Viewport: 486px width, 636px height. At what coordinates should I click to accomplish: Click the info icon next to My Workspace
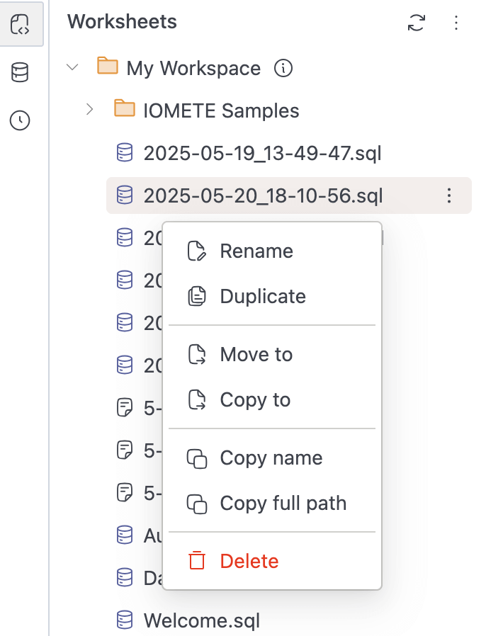pos(283,68)
